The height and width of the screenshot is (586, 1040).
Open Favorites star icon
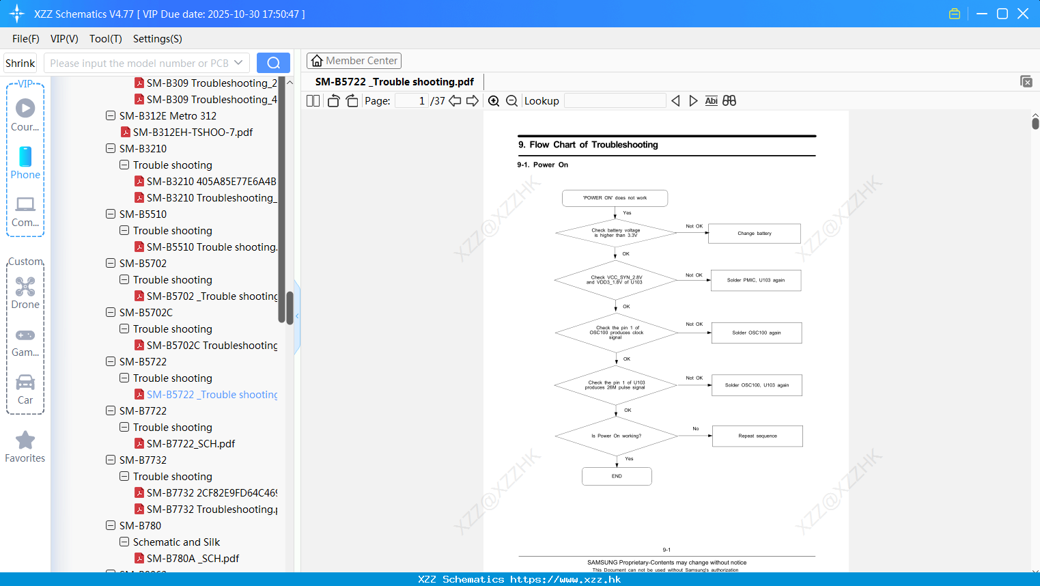[x=25, y=447]
